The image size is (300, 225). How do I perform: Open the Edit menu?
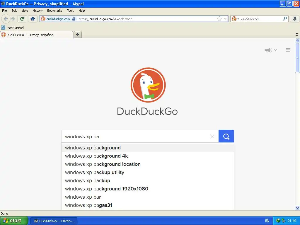pyautogui.click(x=14, y=11)
